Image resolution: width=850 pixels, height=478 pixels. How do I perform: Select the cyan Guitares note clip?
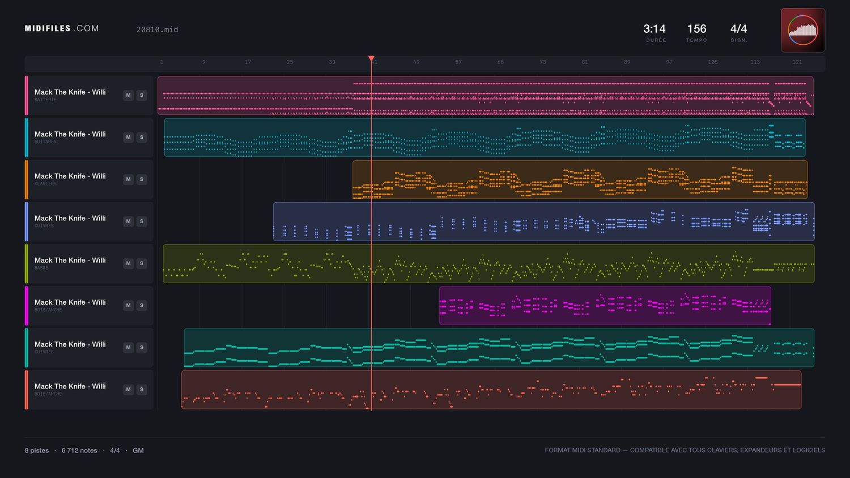[x=484, y=138]
